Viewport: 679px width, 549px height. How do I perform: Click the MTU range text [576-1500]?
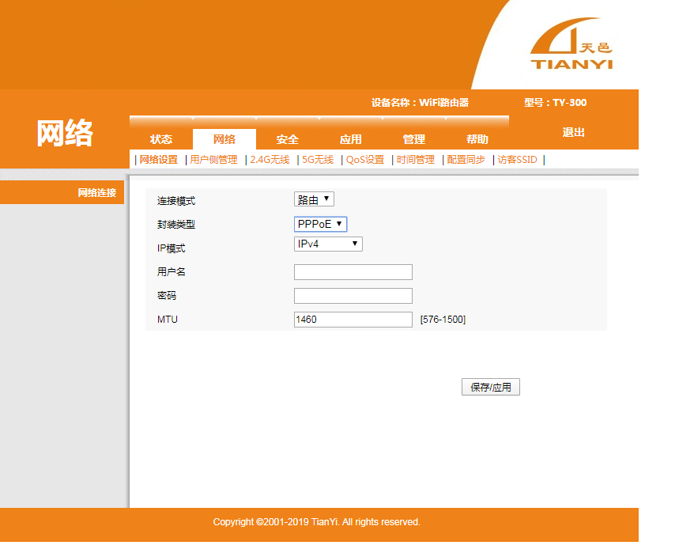tap(443, 320)
